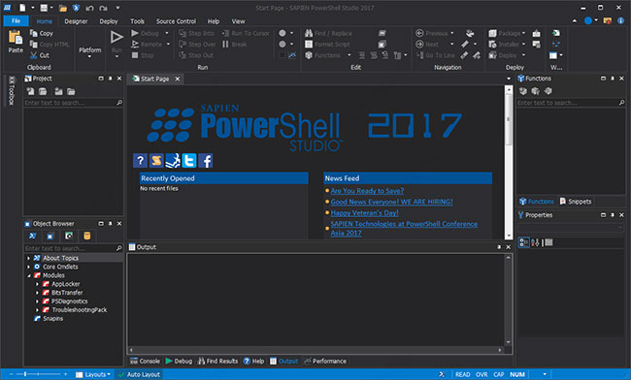Switch to the Snippets tab
The image size is (631, 380).
576,202
